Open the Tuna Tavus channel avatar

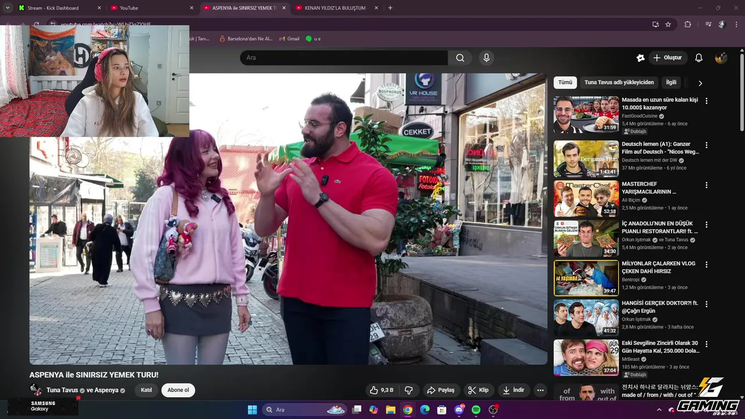36,390
